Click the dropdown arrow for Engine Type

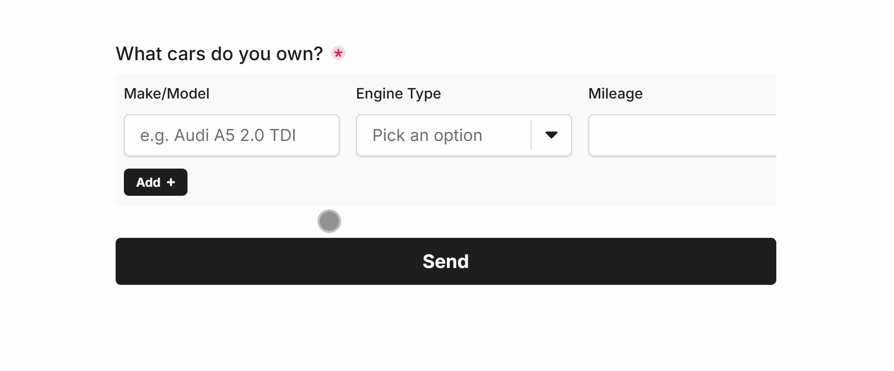[x=552, y=135]
